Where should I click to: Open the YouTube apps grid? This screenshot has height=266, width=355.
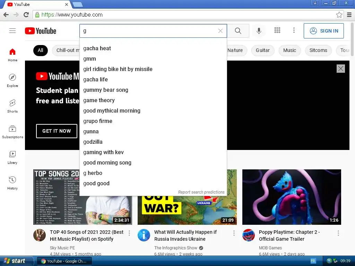(277, 30)
